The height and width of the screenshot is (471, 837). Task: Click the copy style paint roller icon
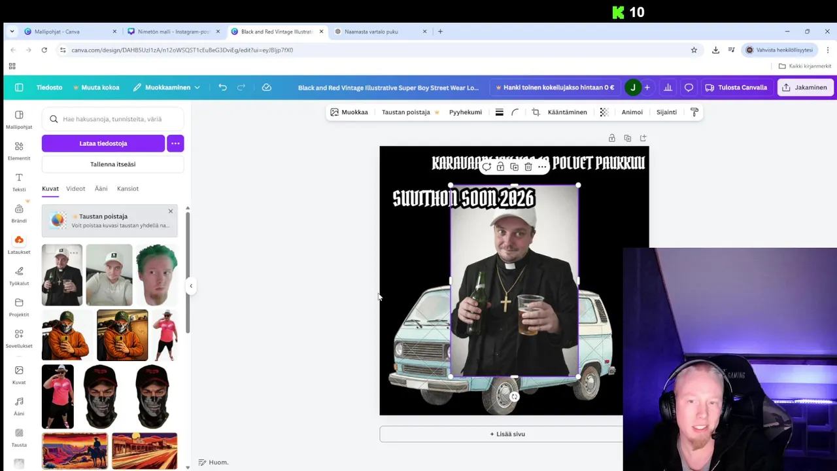(x=694, y=112)
